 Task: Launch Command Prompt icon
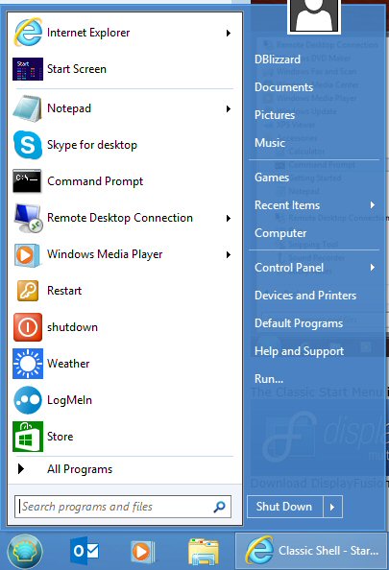click(x=27, y=180)
